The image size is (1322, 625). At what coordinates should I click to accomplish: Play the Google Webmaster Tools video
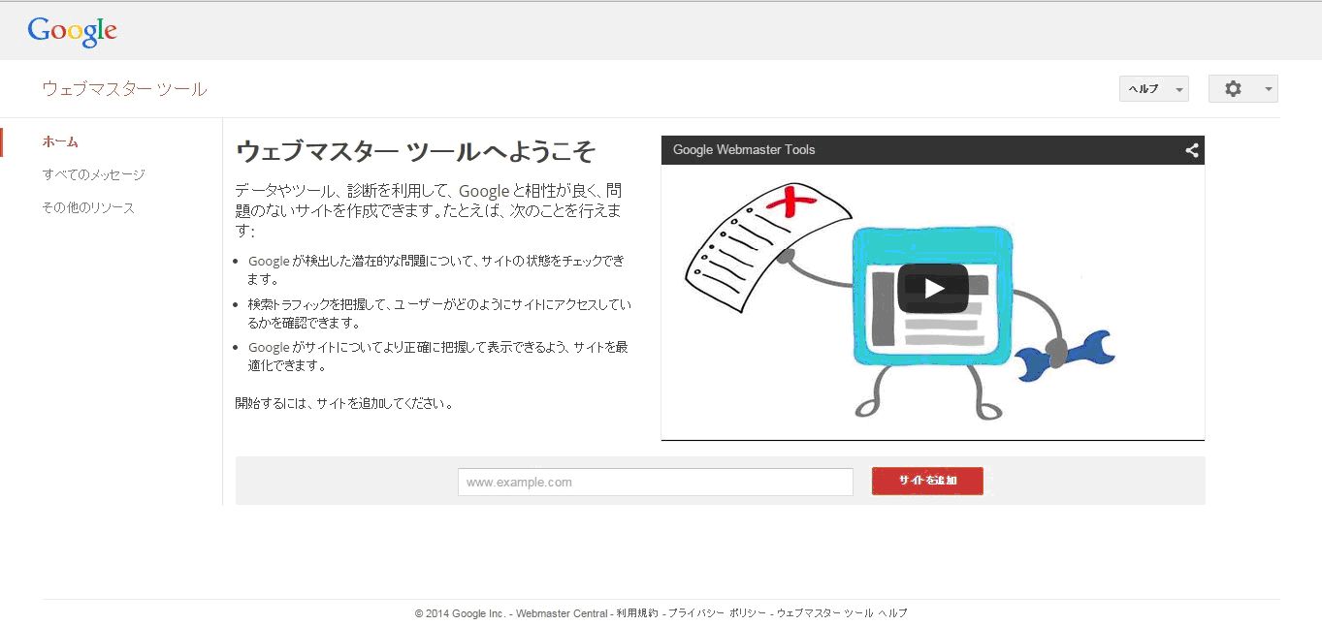point(933,288)
